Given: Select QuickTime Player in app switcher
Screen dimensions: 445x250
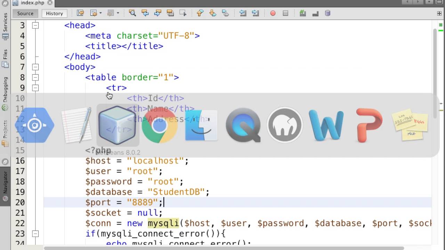Looking at the screenshot, I should [x=243, y=125].
